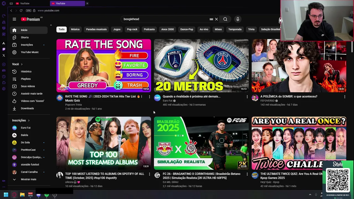Open the YouTube hamburger guide menu
Image resolution: width=354 pixels, height=199 pixels.
pos(14,19)
